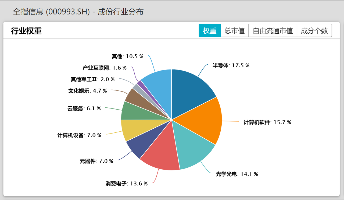Click the 消费电子 13.6% label
The width and height of the screenshot is (344, 200).
point(126,184)
